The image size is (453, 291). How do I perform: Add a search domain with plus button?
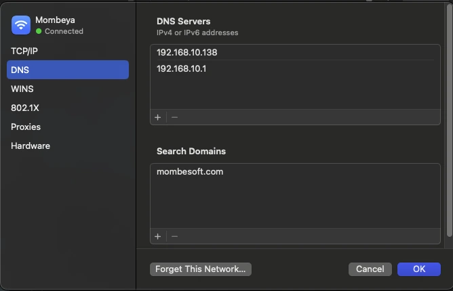pos(158,236)
